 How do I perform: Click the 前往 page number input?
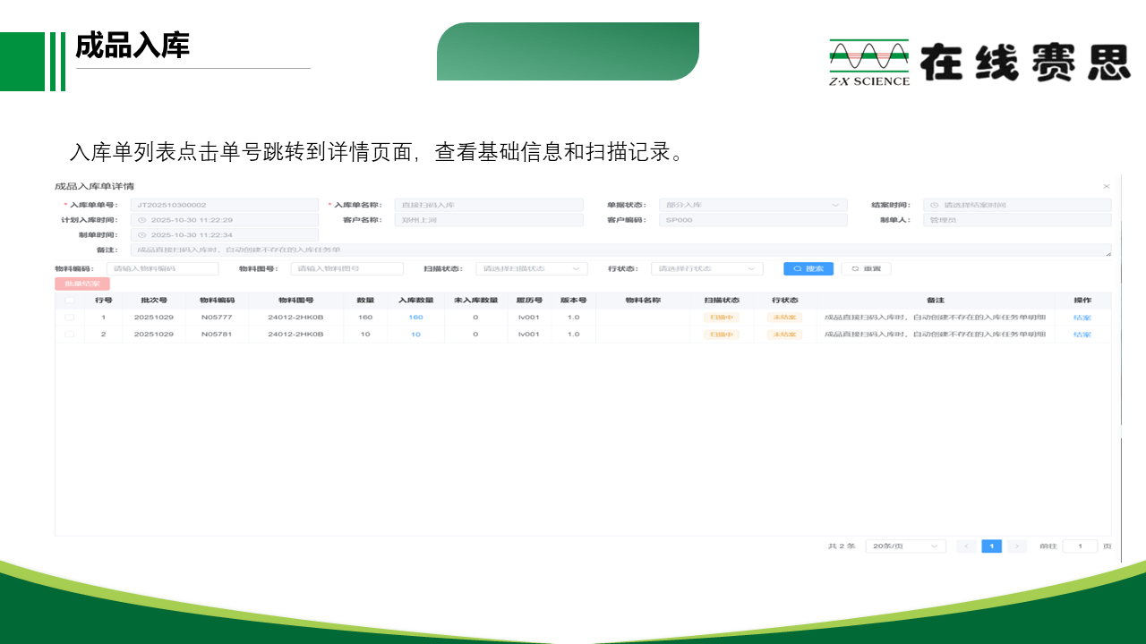1080,546
